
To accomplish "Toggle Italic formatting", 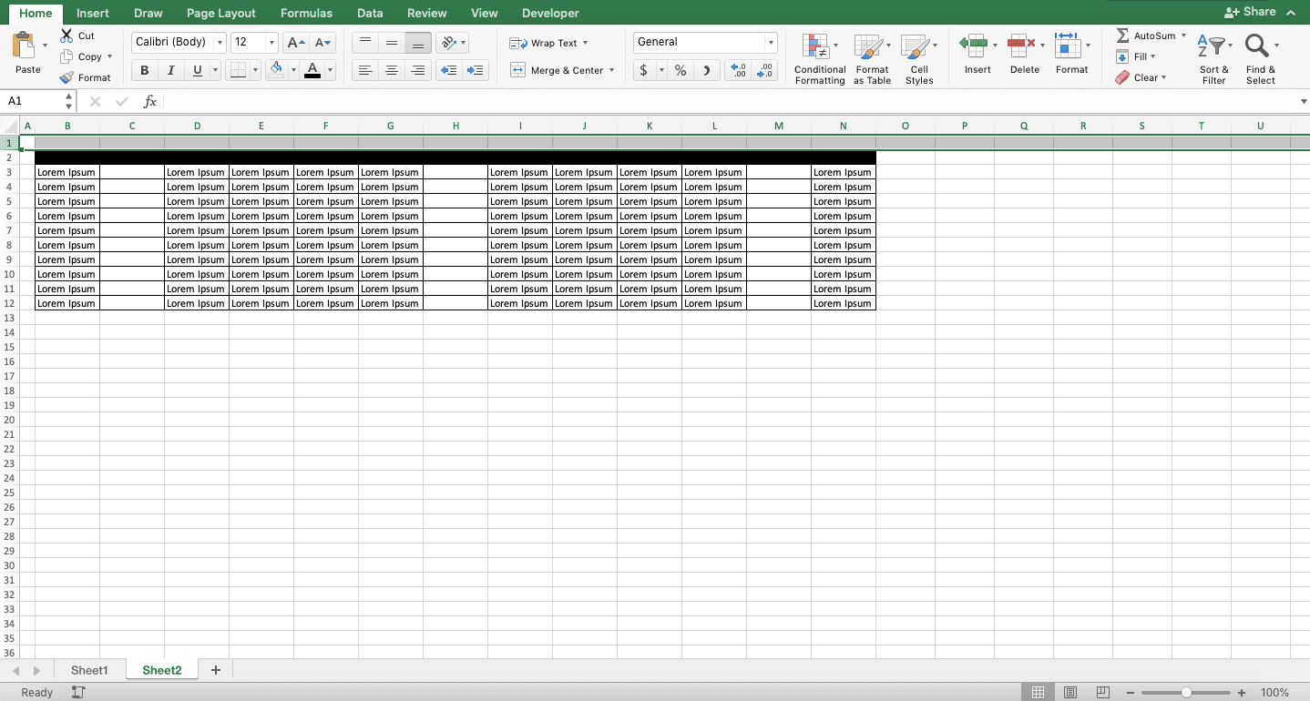I will 170,69.
